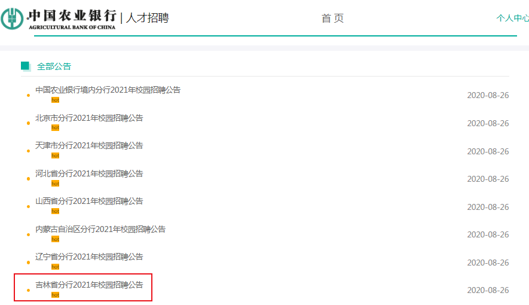This screenshot has width=529, height=305.
Task: Click the green square icon beside 全部公告
Action: [26, 66]
